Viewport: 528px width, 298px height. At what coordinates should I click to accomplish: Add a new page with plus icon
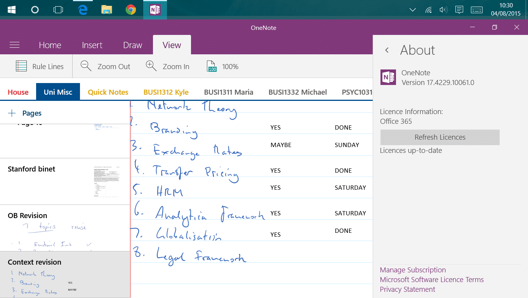(x=12, y=113)
